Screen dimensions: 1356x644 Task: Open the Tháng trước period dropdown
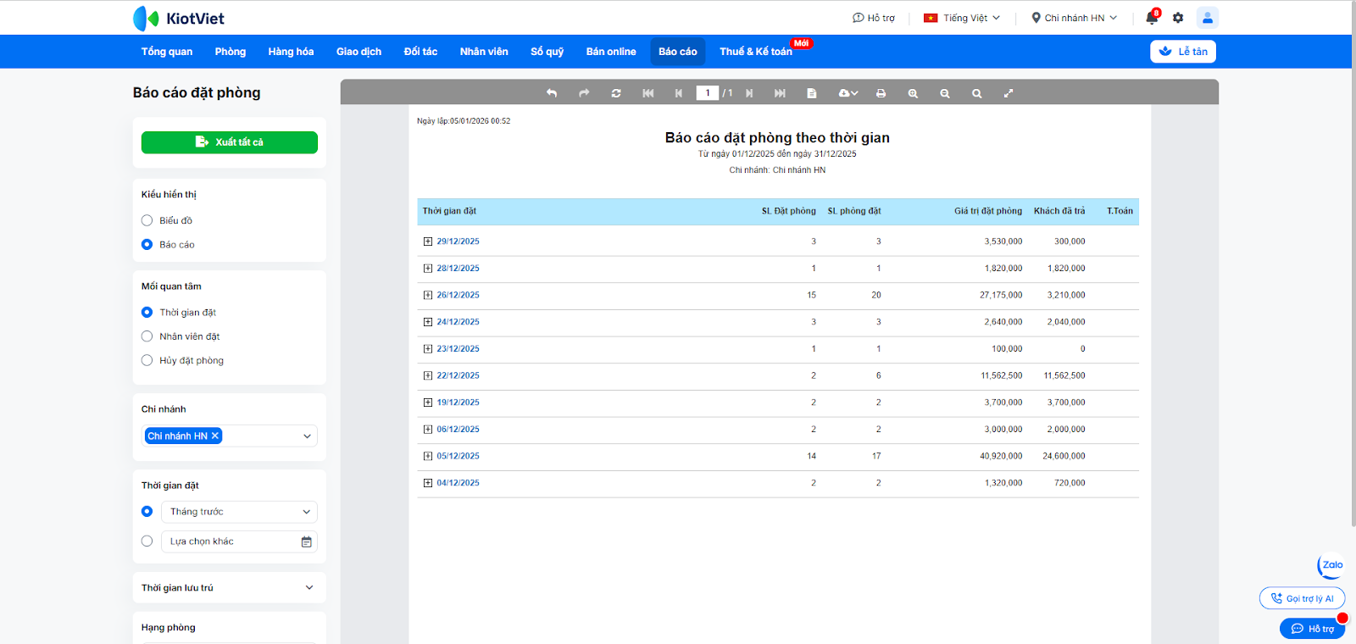pos(239,512)
